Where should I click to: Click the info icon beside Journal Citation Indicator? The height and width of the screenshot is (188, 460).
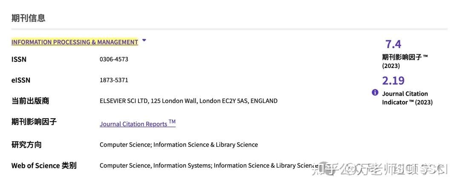point(375,92)
